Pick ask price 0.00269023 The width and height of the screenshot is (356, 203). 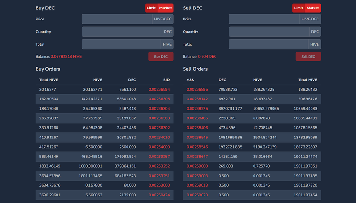click(197, 195)
